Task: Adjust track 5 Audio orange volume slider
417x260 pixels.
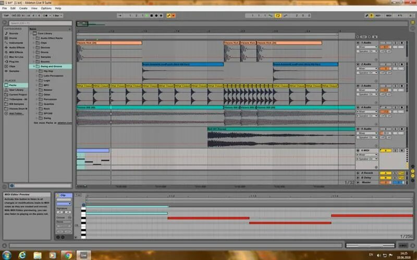Action: click(x=385, y=133)
